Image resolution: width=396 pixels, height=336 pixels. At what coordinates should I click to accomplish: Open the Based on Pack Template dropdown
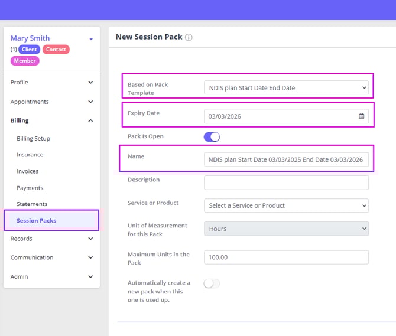tap(286, 88)
